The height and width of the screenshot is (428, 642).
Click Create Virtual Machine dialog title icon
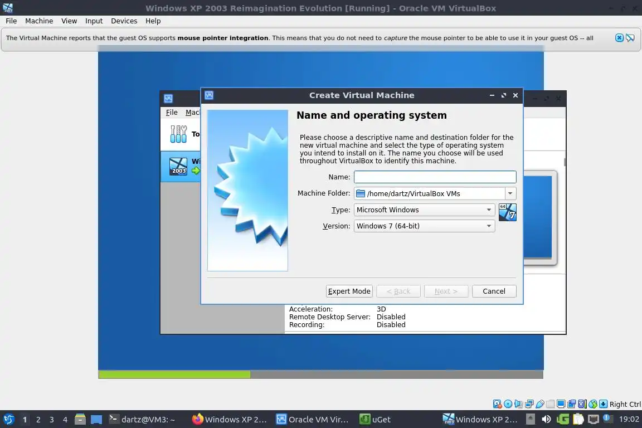click(x=209, y=95)
